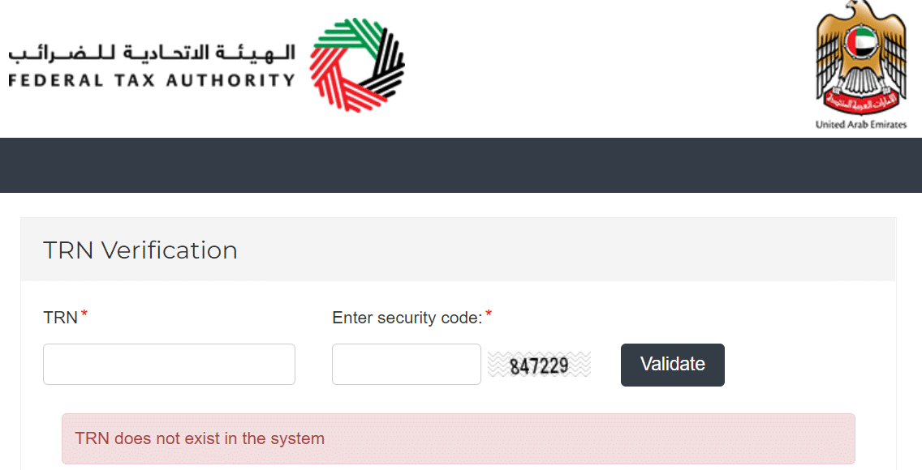Click inside the TRN input field
The height and width of the screenshot is (470, 922).
[x=169, y=364]
